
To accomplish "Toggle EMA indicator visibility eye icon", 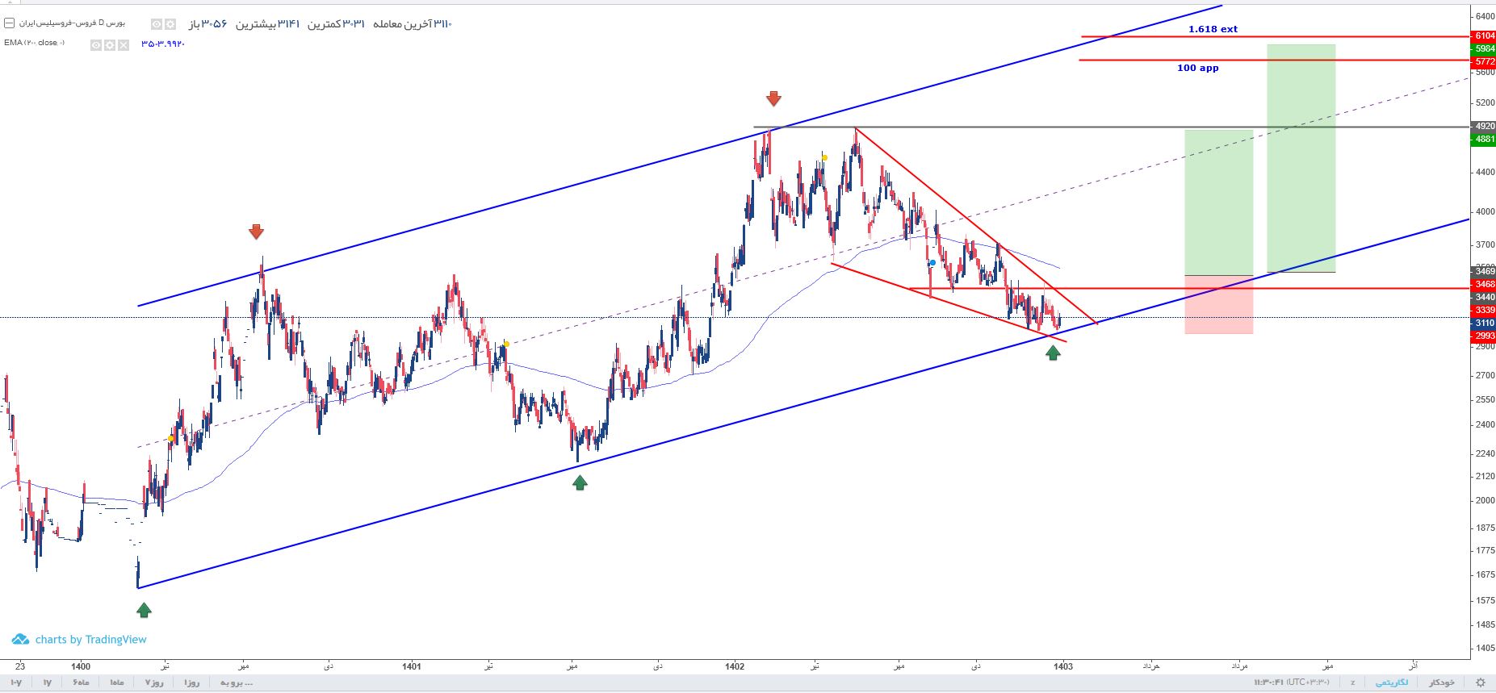I will pyautogui.click(x=96, y=45).
